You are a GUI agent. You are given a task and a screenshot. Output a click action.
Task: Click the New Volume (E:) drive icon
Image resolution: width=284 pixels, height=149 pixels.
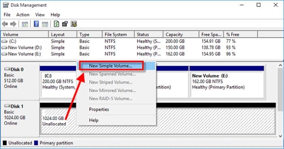pos(4,54)
